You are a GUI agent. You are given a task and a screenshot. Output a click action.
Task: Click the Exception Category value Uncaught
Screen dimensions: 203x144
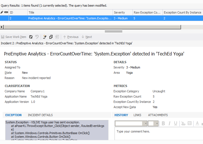point(159,91)
